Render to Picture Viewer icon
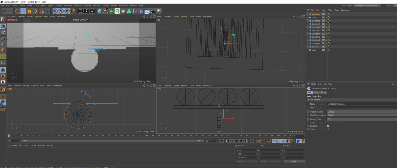This screenshot has height=168, width=397. [x=87, y=11]
